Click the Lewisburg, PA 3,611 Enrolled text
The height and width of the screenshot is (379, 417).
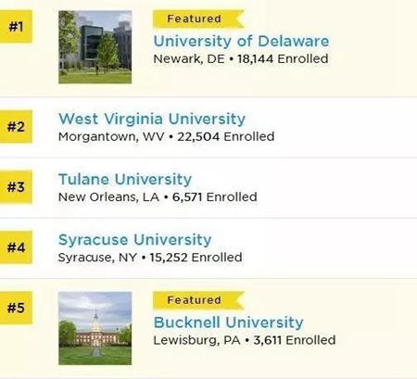click(245, 340)
